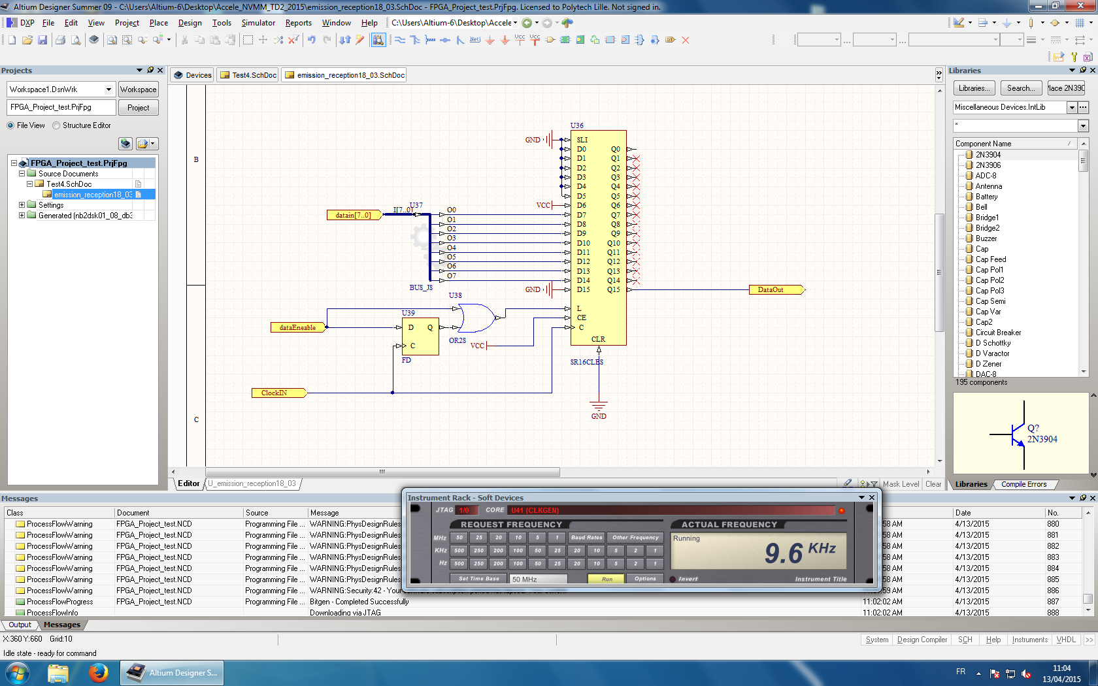Click the Undo toolbar icon
The image size is (1098, 686).
312,40
